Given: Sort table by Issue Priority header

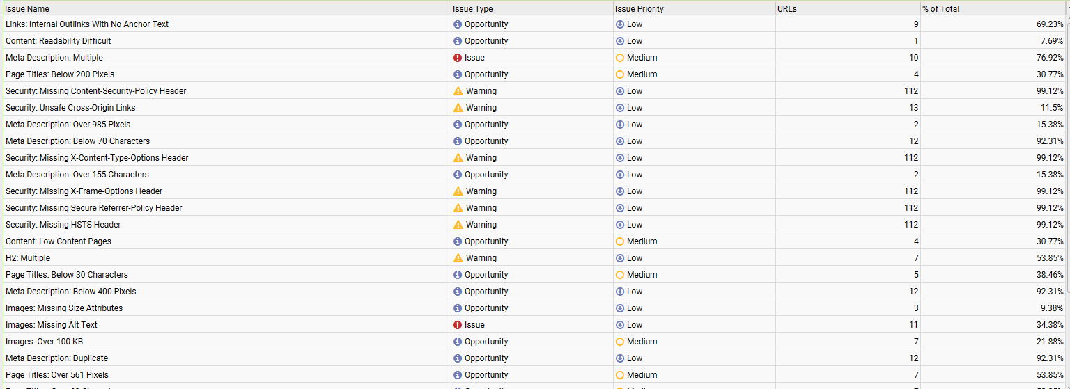Looking at the screenshot, I should tap(639, 9).
